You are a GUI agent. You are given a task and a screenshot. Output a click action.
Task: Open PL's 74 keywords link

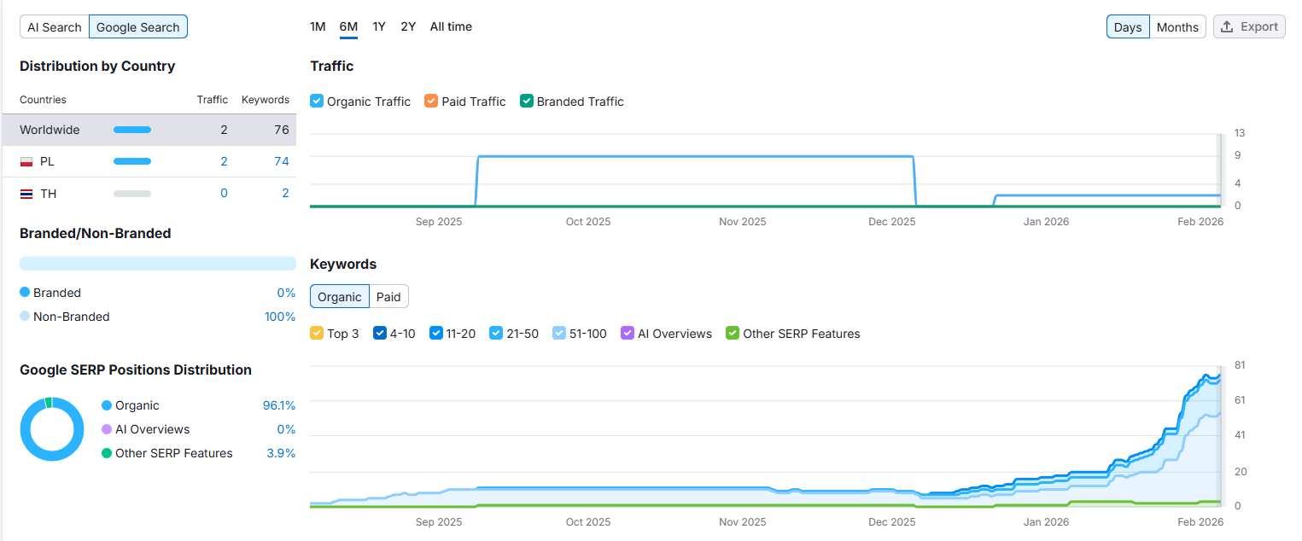[x=283, y=160]
